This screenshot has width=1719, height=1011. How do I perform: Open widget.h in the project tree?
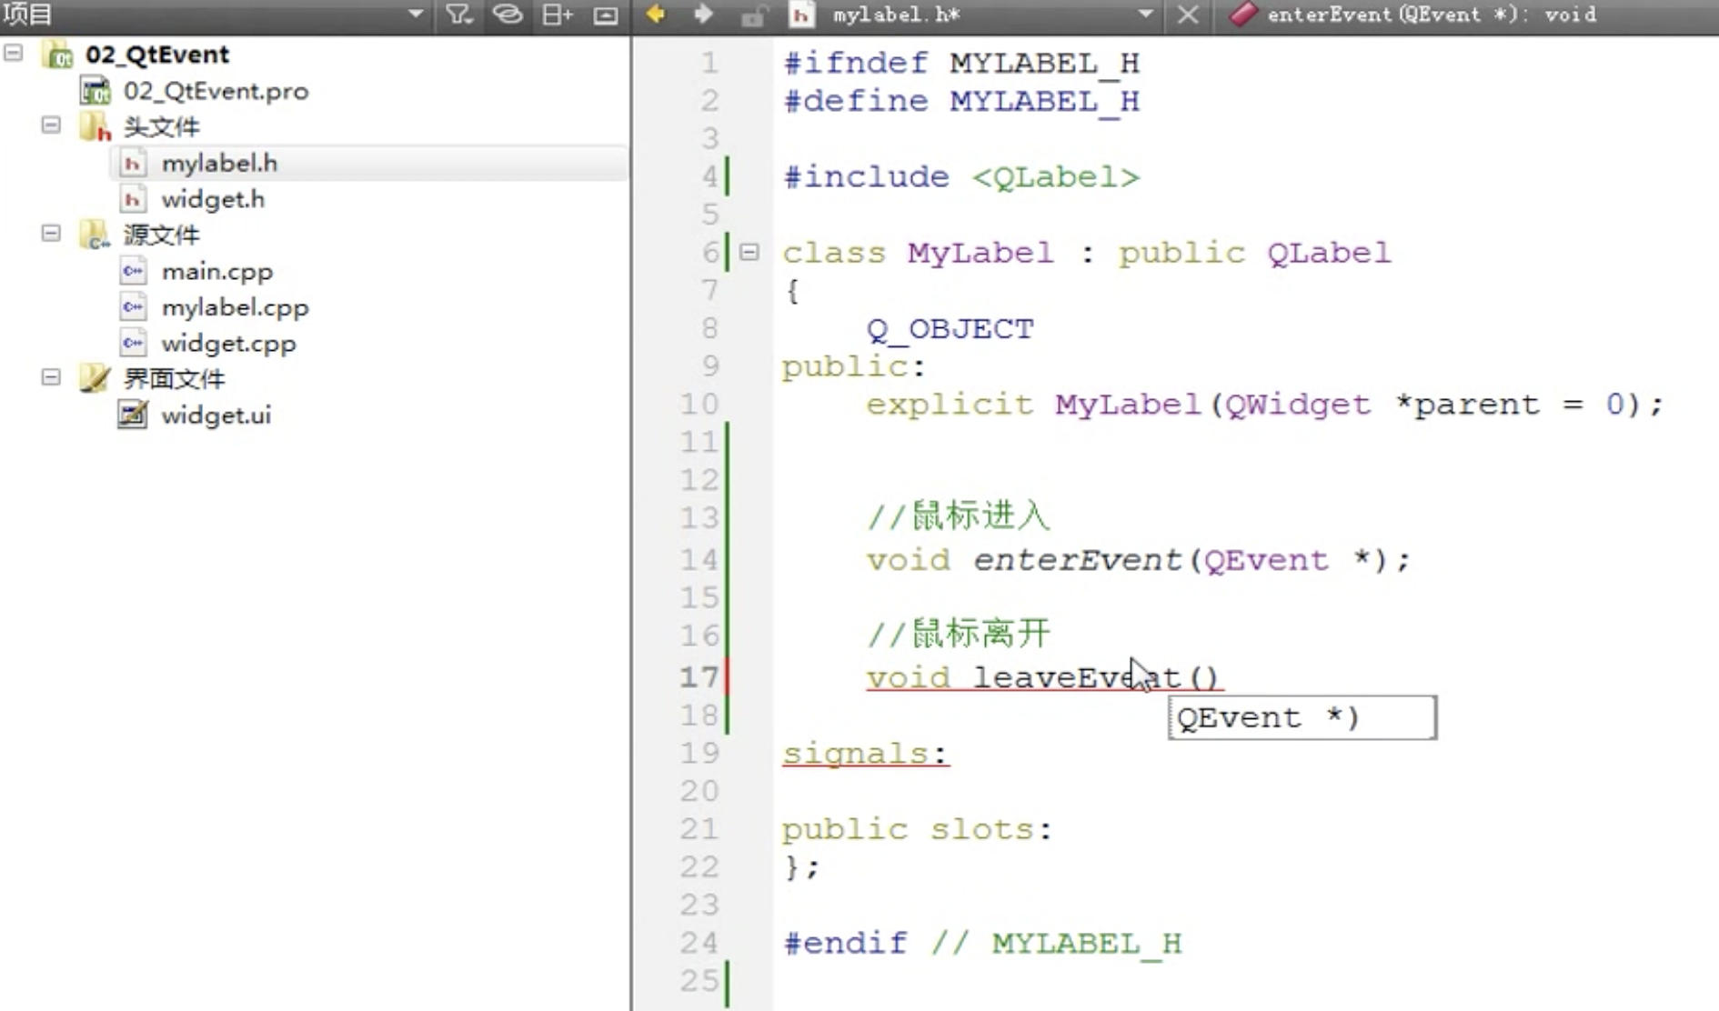(x=213, y=199)
